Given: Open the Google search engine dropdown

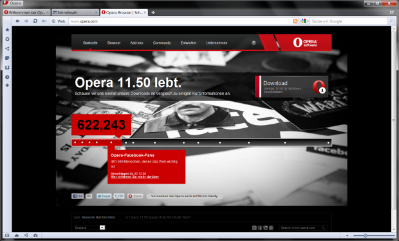Looking at the screenshot, I should pos(305,21).
